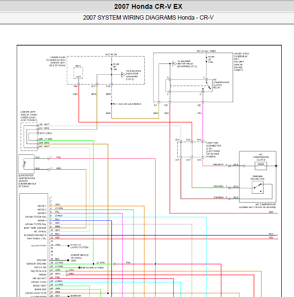Screen dimensions: 294x297
Task: Click the 'SENSOR GROUND' pin label
Action: [x=36, y=264]
